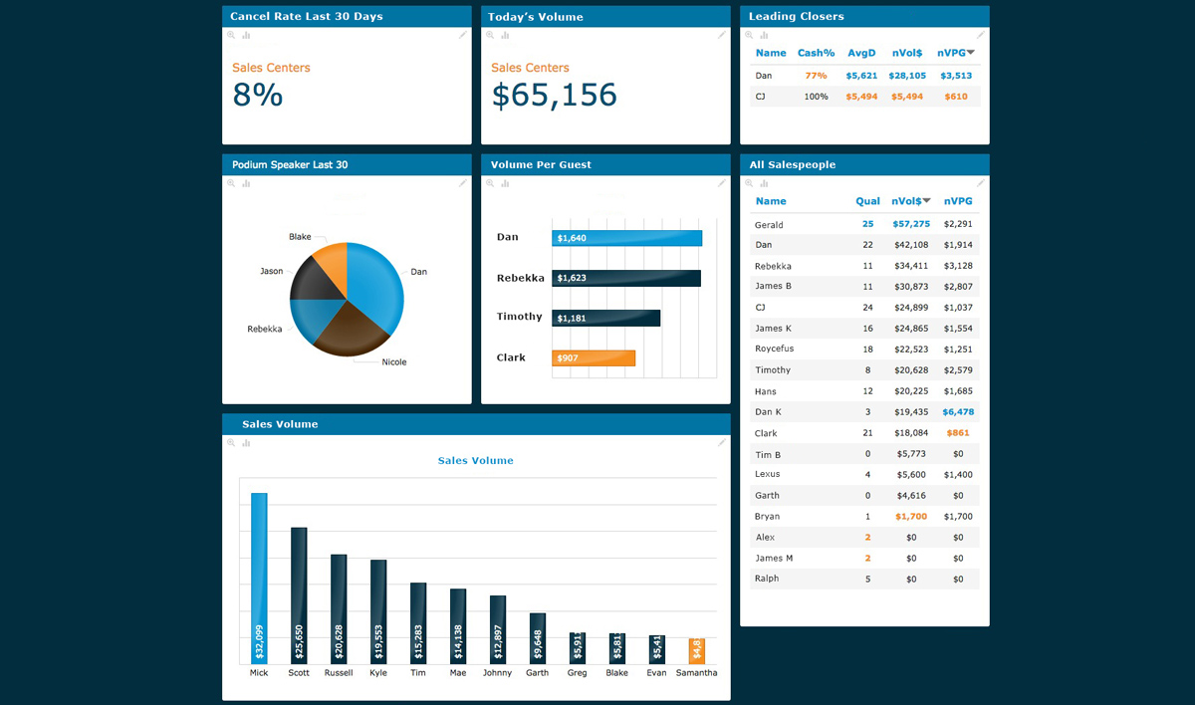Click bar chart icon in Cancel Rate widget
Image resolution: width=1195 pixels, height=705 pixels.
tap(246, 35)
